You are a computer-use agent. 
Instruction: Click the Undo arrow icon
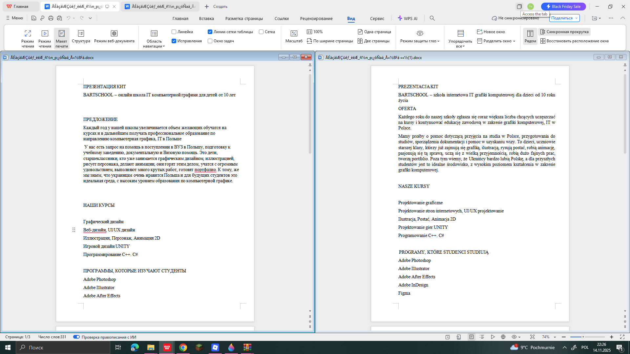pos(68,18)
